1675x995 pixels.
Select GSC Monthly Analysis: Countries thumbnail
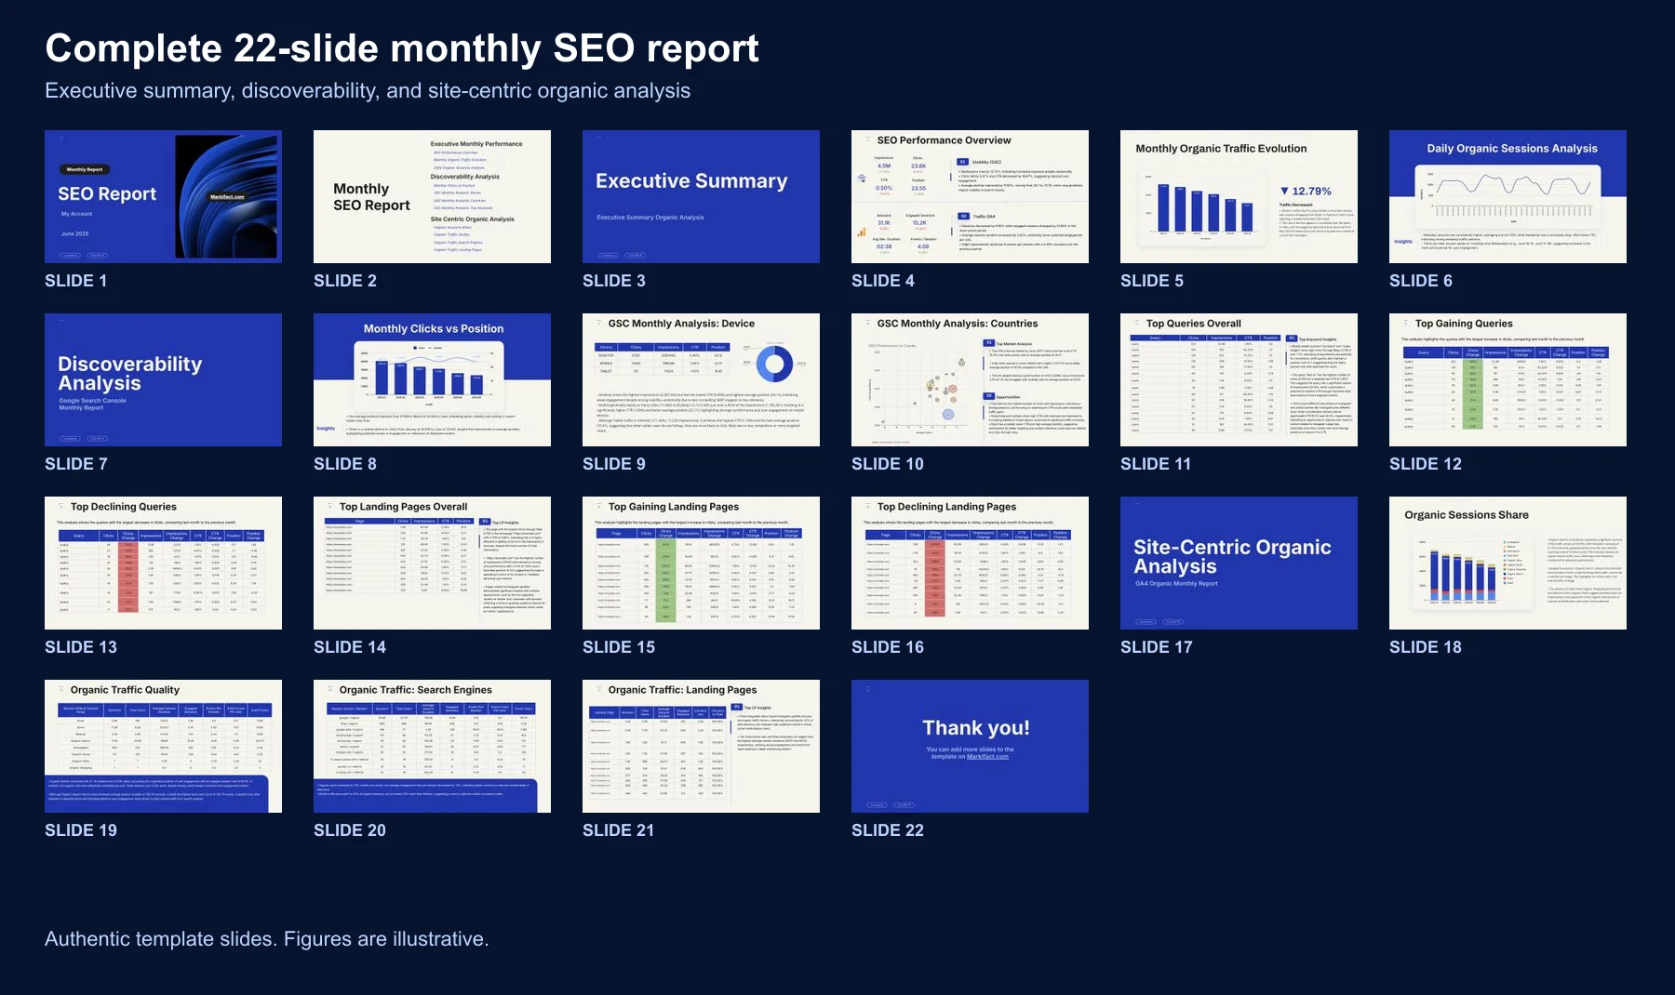pyautogui.click(x=970, y=379)
